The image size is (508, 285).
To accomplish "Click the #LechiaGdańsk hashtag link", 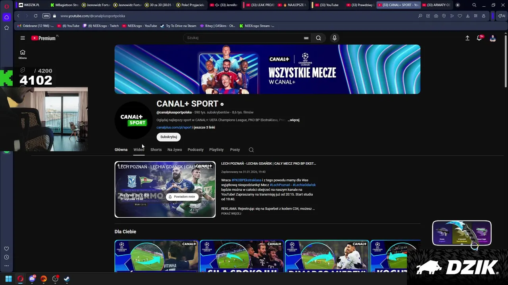I will tap(304, 185).
